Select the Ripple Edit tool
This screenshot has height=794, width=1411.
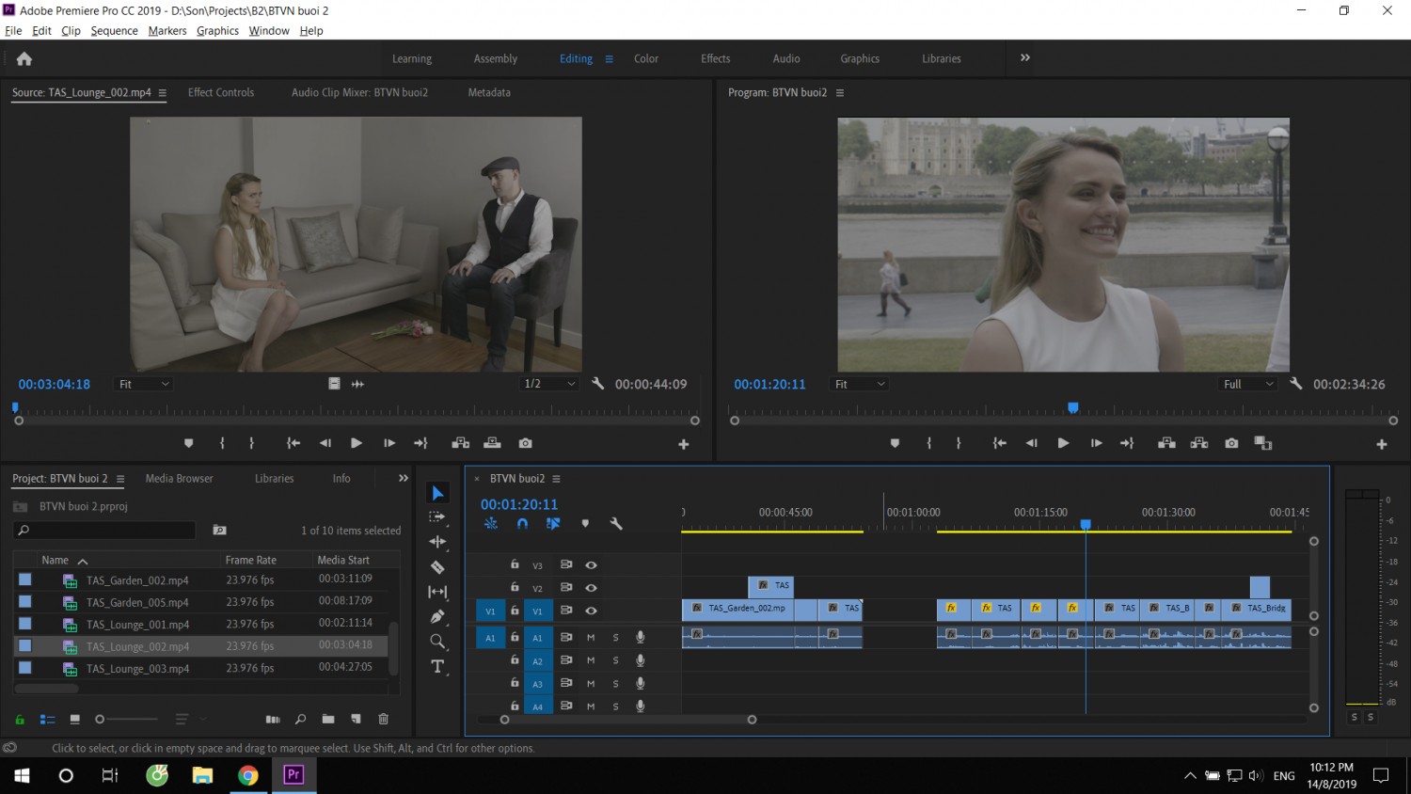click(x=437, y=542)
